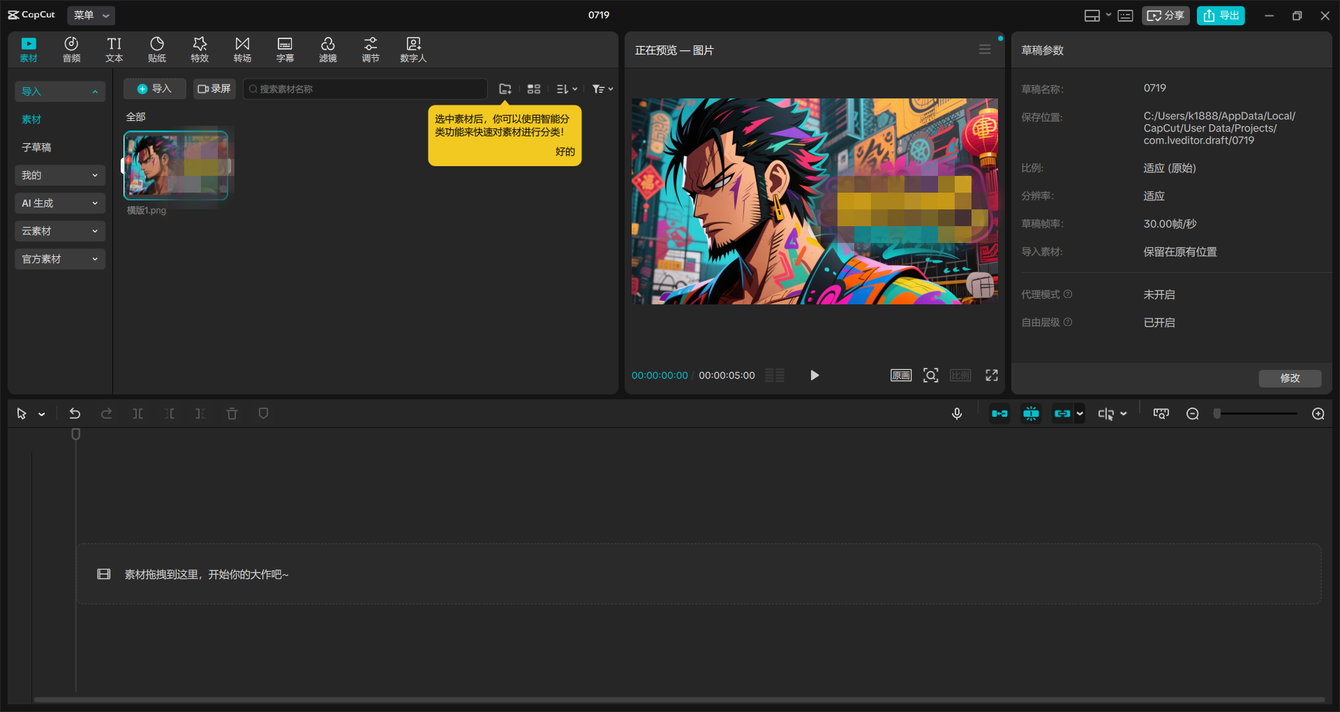The image size is (1340, 712).
Task: Play the preview
Action: (814, 376)
